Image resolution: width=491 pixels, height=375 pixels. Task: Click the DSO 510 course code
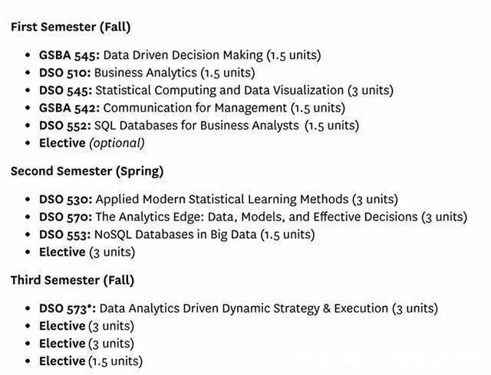64,73
